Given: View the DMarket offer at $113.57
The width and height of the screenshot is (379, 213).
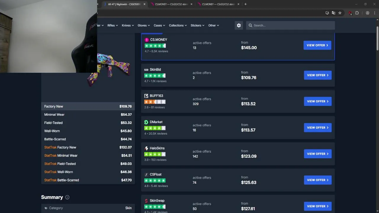Looking at the screenshot, I should click(318, 128).
